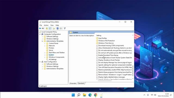Collapse Administrative Templates under Computer Configuration
Image resolution: width=174 pixels, height=98 pixels.
point(42,41)
